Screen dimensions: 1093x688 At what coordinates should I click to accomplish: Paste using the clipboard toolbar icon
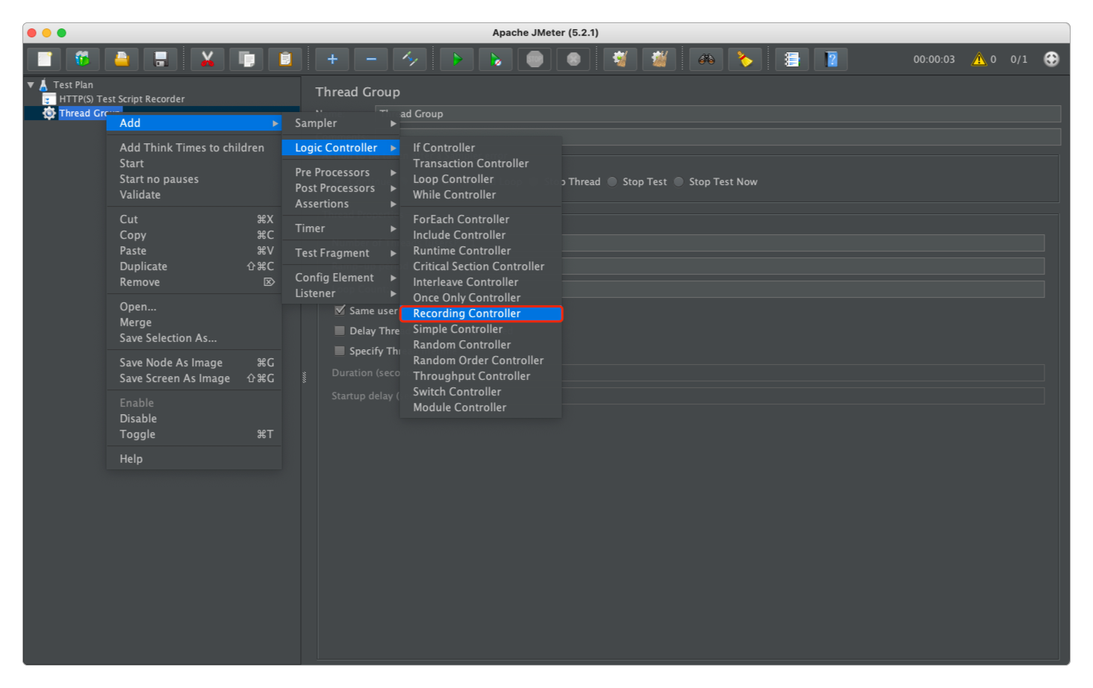(x=285, y=59)
